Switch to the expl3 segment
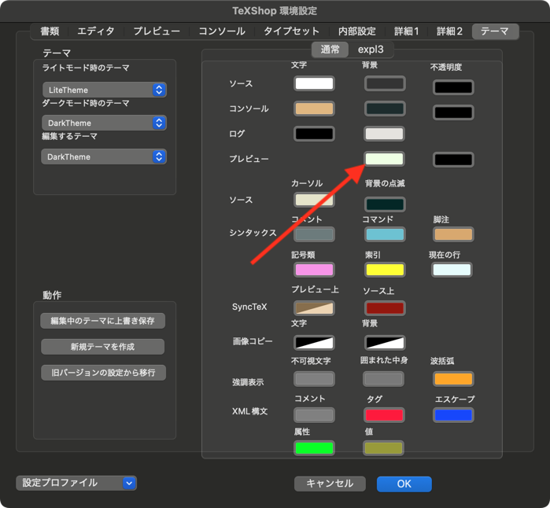550x508 pixels. coord(371,50)
